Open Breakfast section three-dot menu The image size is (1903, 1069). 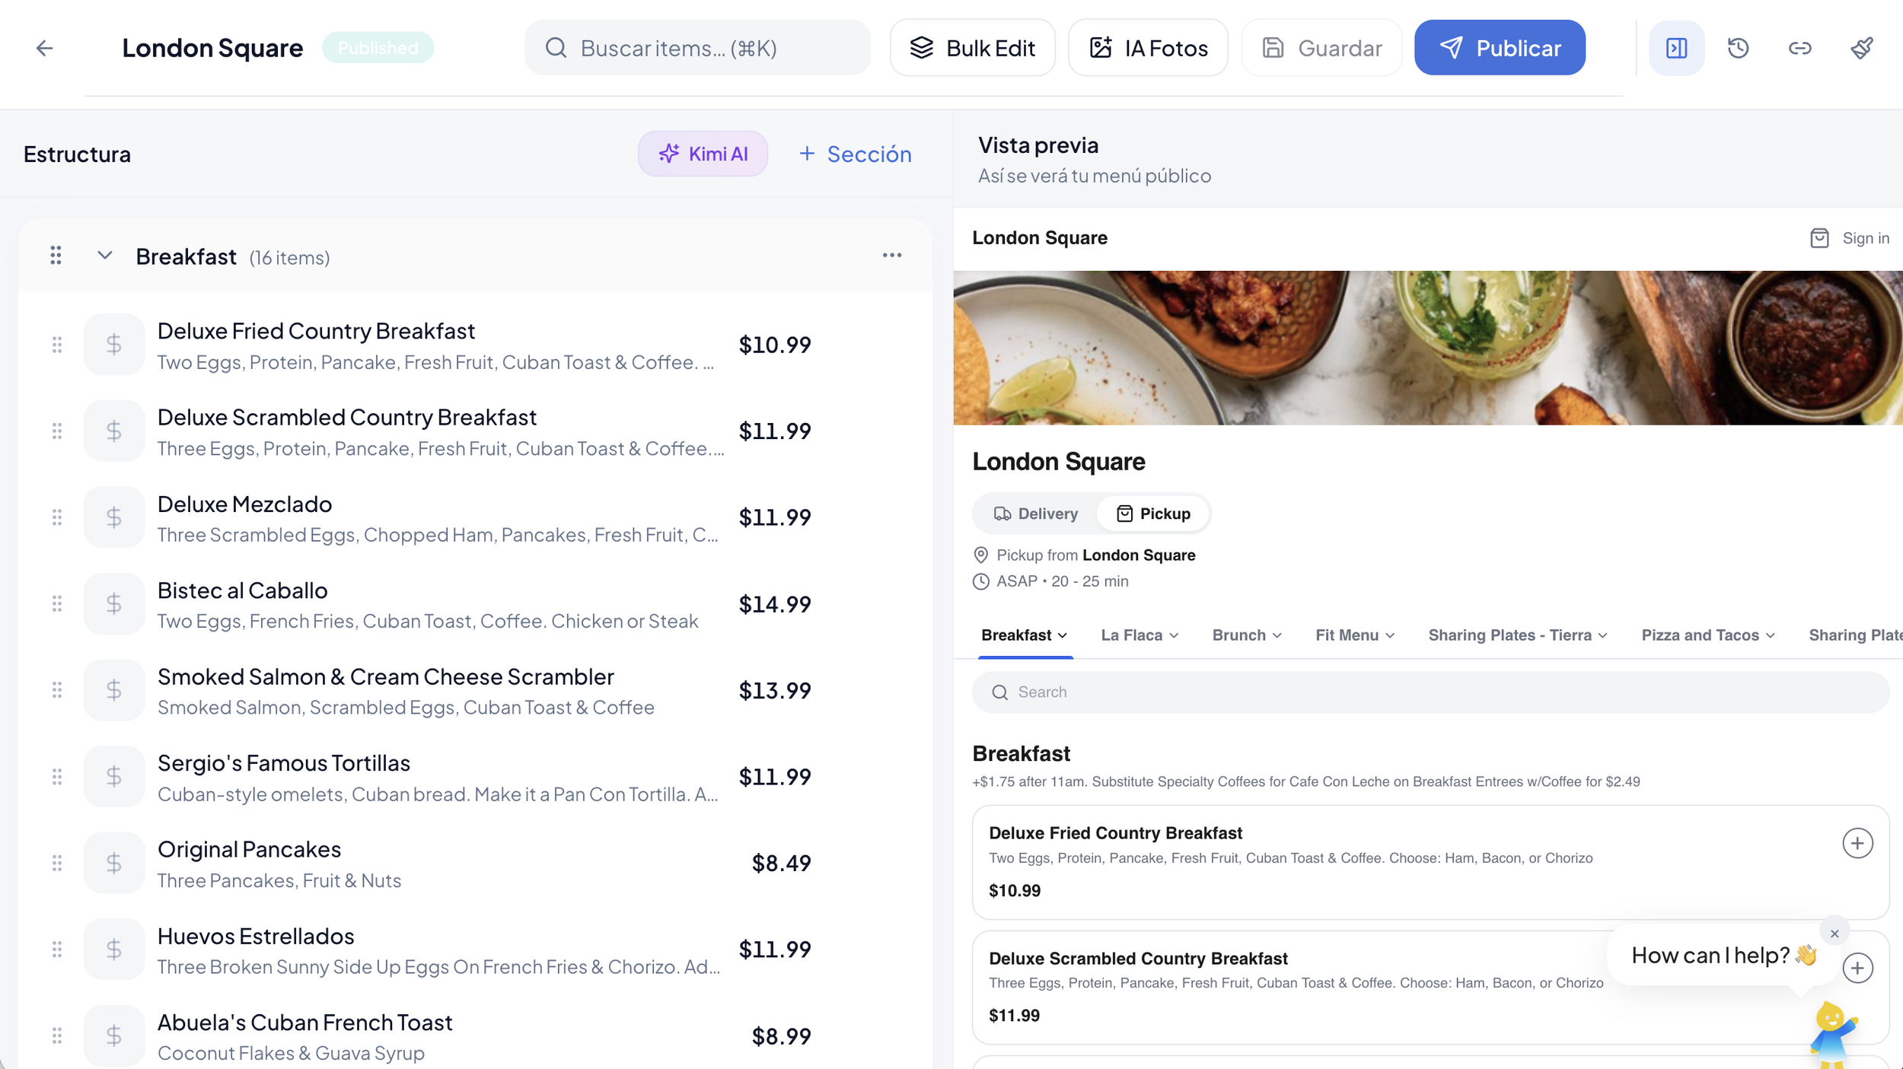click(892, 256)
